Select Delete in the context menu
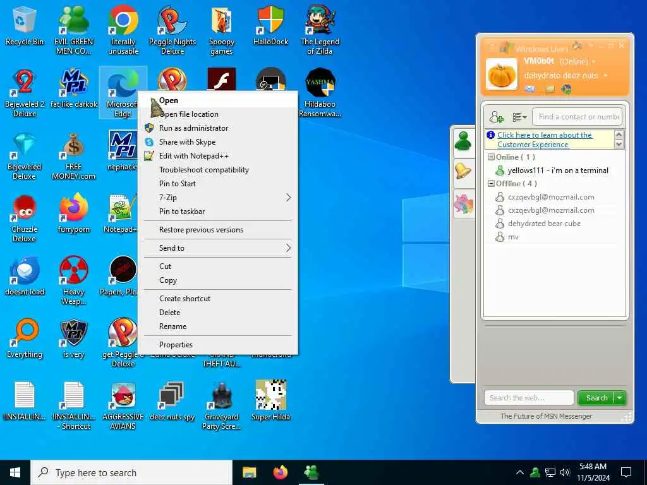 (x=218, y=313)
